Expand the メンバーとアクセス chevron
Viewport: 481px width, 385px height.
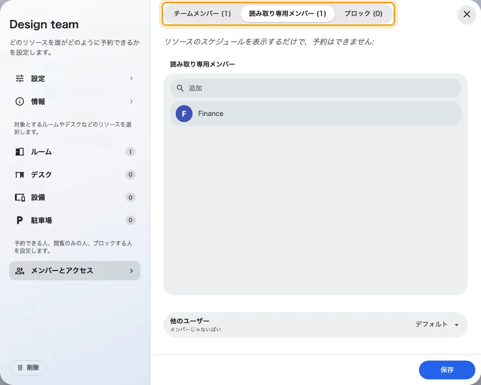pos(132,271)
